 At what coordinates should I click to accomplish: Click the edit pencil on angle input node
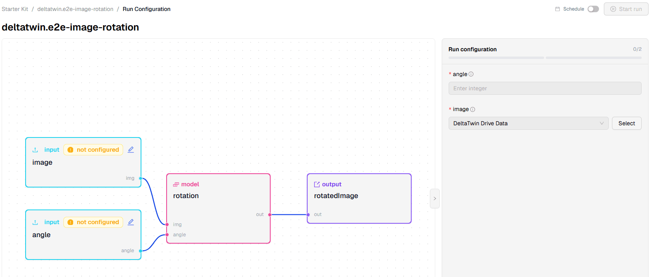pos(131,222)
